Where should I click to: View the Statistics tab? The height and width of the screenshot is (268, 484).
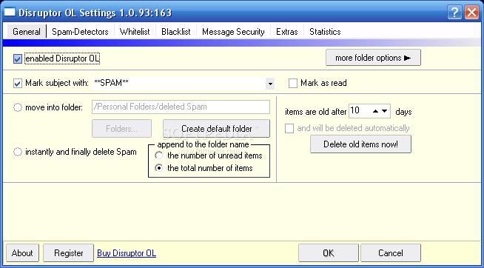[x=325, y=32]
